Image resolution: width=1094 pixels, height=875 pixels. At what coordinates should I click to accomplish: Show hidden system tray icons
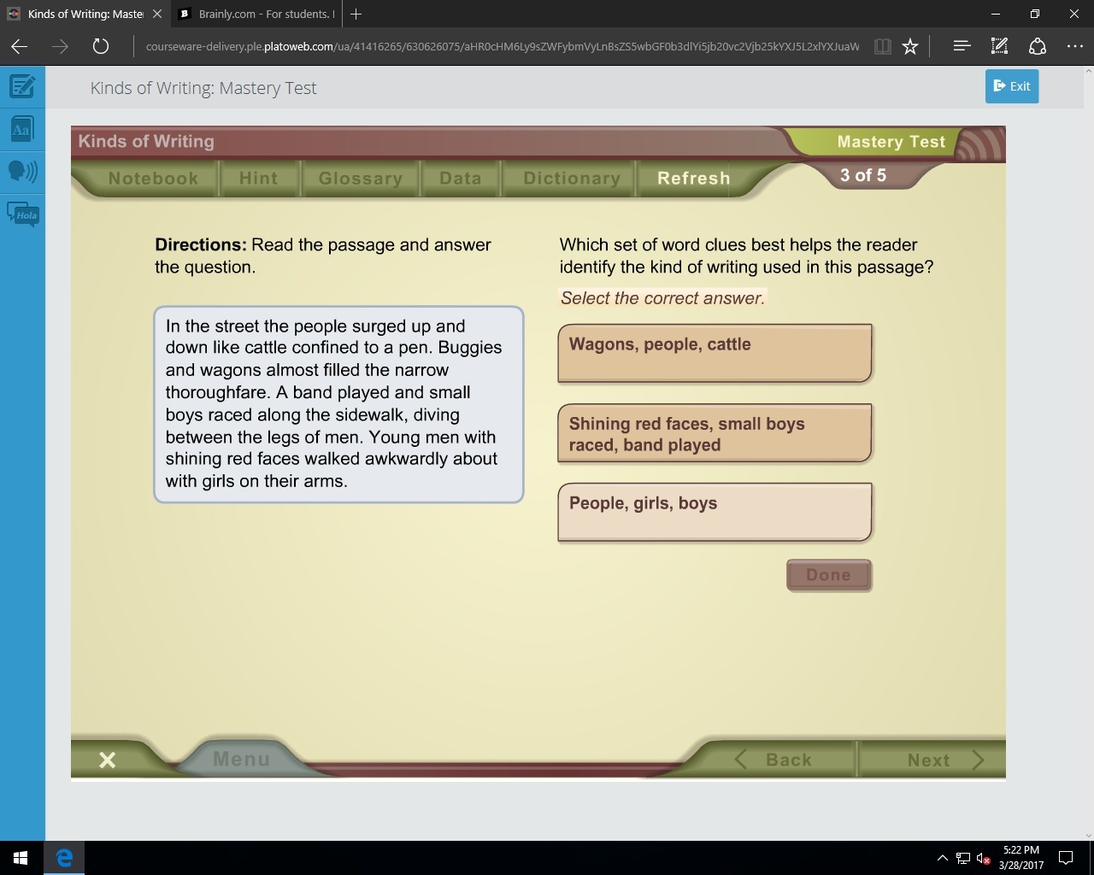942,858
